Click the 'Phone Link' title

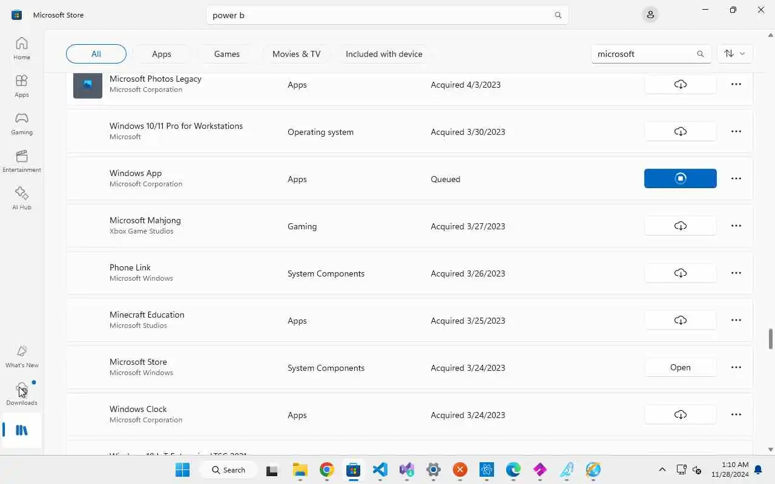(x=130, y=267)
